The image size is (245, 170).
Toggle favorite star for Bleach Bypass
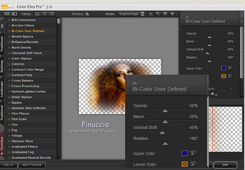pyautogui.click(x=9, y=37)
